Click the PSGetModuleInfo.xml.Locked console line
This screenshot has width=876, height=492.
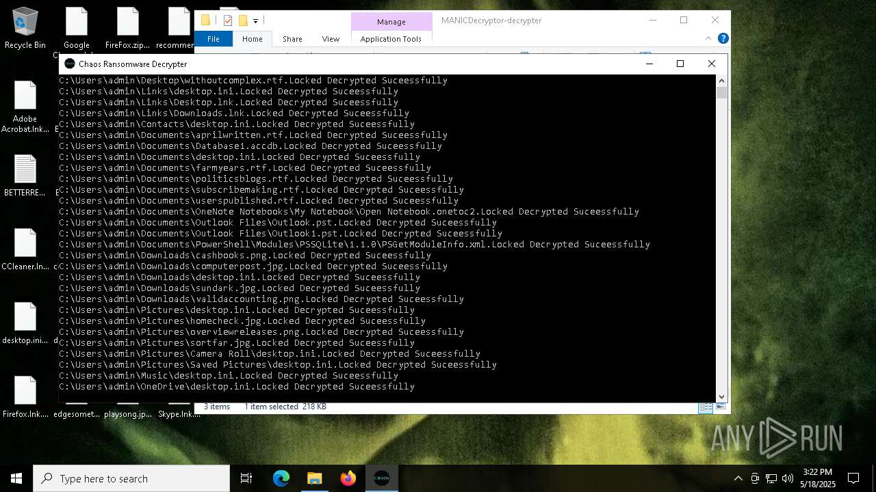pos(355,244)
